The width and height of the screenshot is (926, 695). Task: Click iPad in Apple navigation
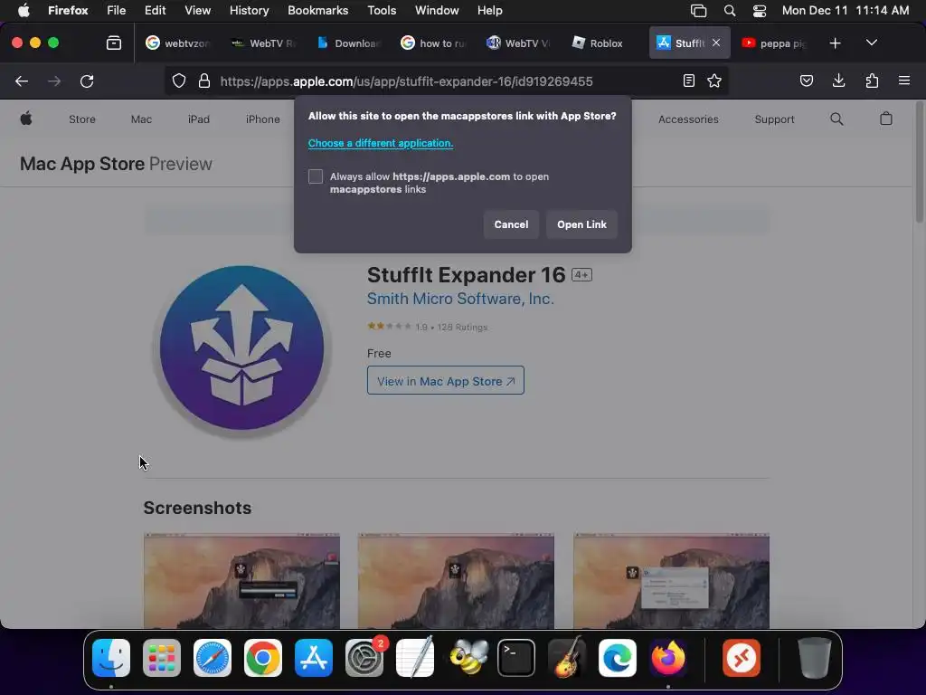pos(198,119)
